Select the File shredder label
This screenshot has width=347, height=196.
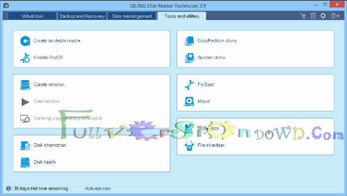(211, 145)
